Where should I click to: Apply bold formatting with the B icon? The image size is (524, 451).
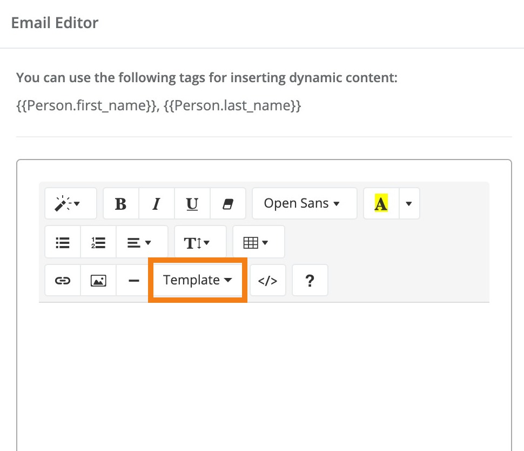point(120,203)
